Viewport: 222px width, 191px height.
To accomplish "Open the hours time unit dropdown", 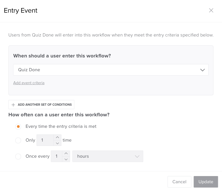I will pyautogui.click(x=108, y=156).
